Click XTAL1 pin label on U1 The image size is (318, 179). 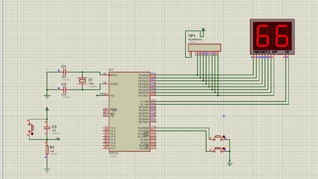[114, 75]
